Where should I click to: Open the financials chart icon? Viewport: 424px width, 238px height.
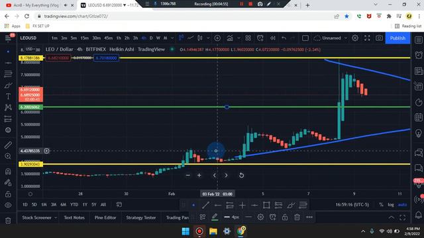point(230,38)
